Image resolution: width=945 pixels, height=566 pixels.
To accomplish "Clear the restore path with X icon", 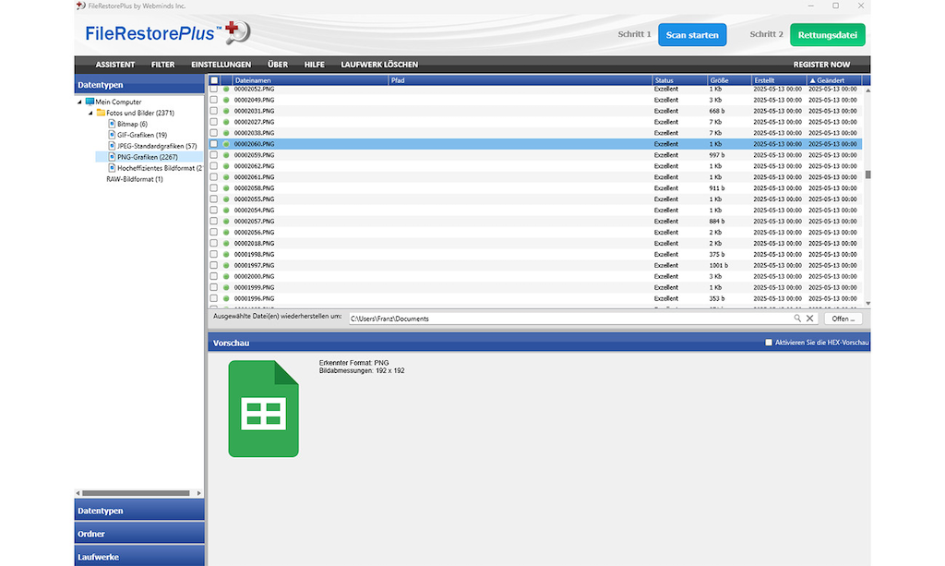I will coord(809,319).
